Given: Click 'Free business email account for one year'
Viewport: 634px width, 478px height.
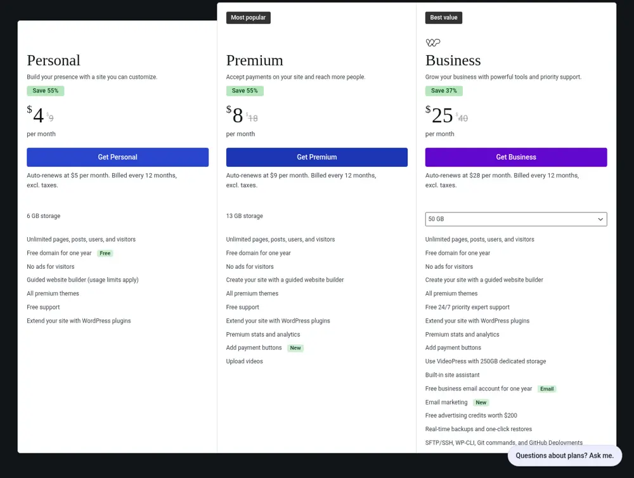Looking at the screenshot, I should click(479, 389).
